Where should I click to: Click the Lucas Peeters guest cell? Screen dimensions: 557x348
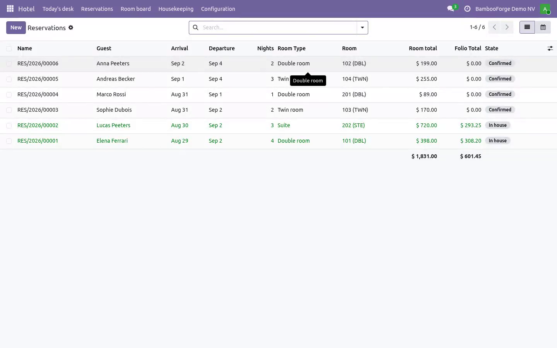coord(113,125)
